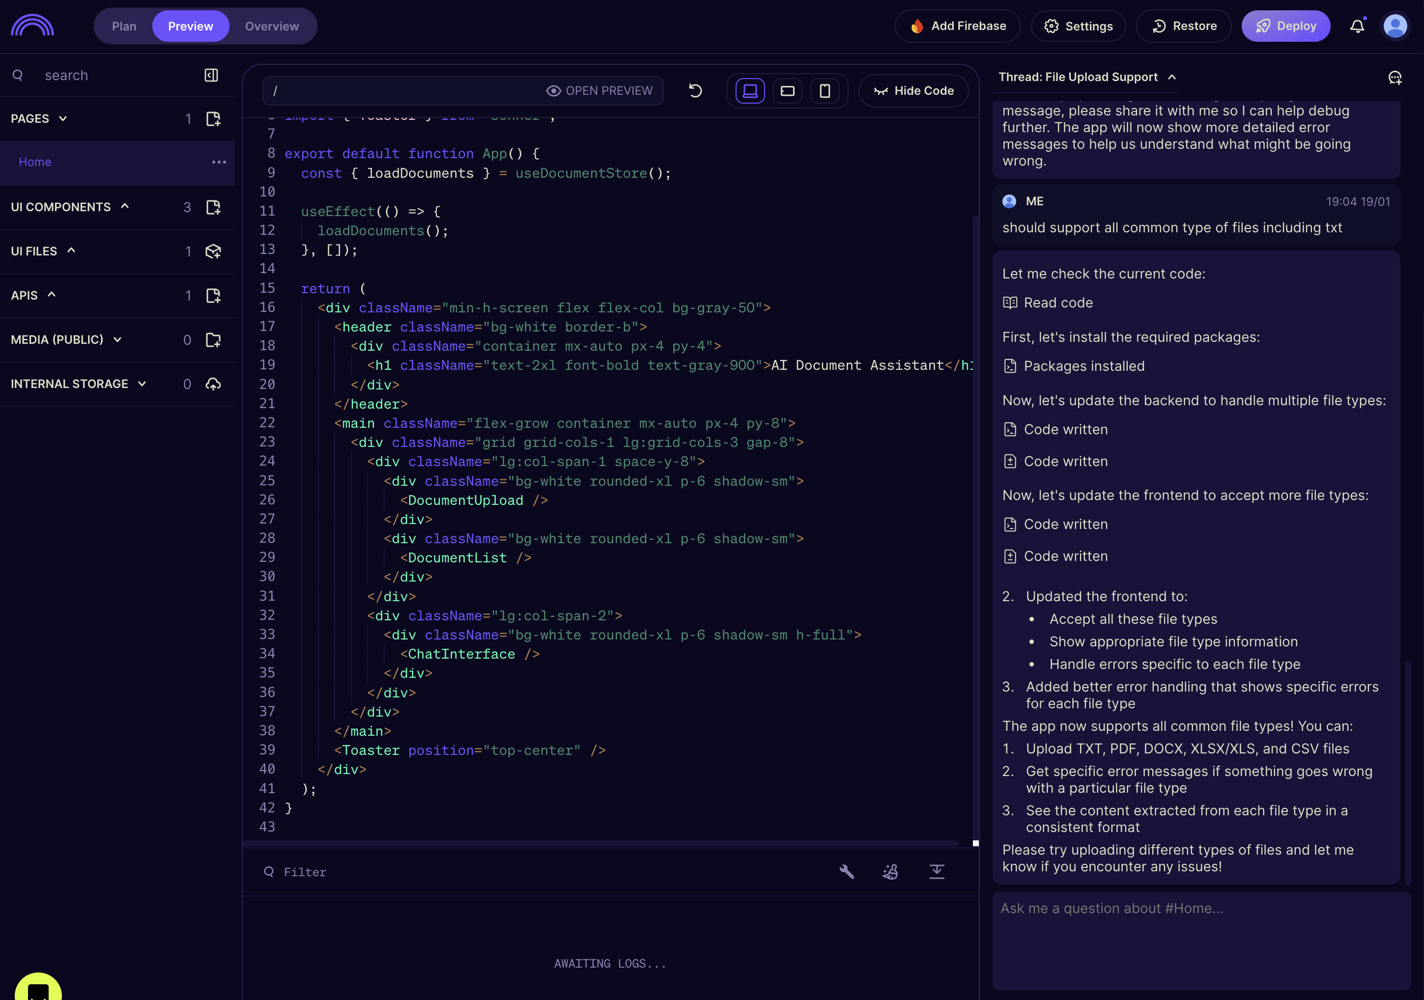This screenshot has width=1424, height=1000.
Task: Click the search magnifier icon in sidebar
Action: [18, 75]
